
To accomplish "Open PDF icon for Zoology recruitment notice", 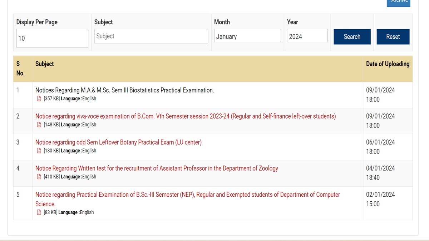I will (39, 177).
